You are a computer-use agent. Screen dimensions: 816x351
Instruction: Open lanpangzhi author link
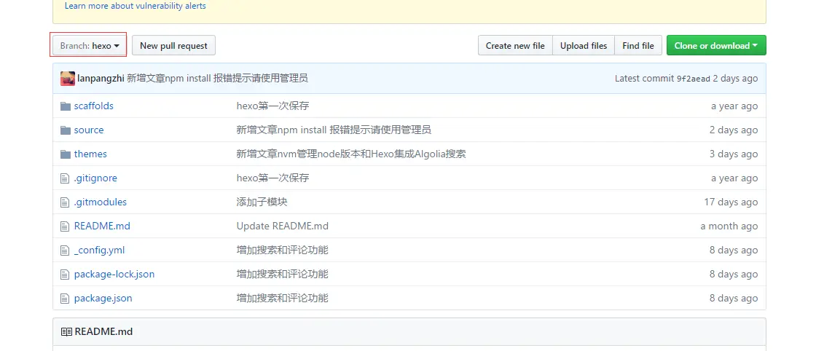point(101,79)
